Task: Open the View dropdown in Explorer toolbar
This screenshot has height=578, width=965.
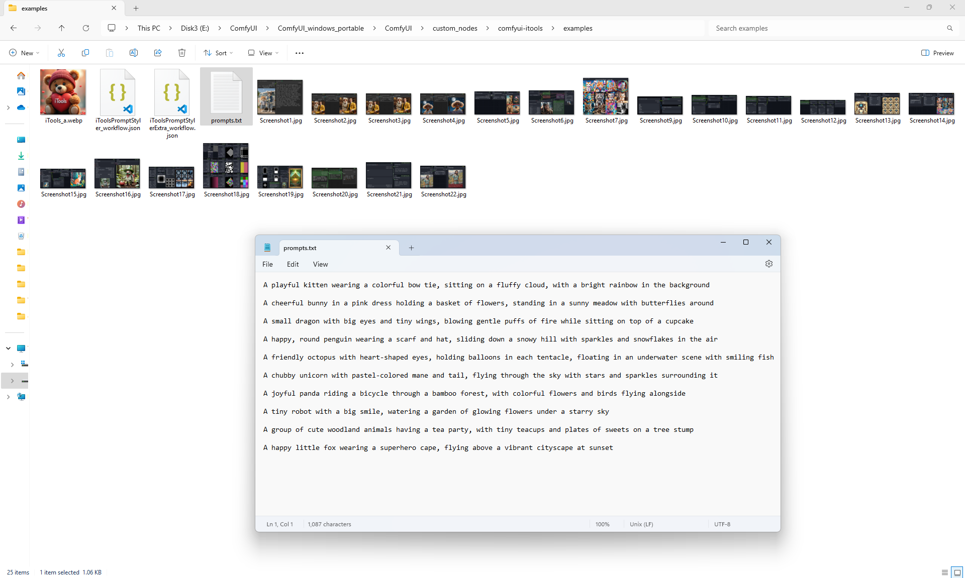Action: 263,53
